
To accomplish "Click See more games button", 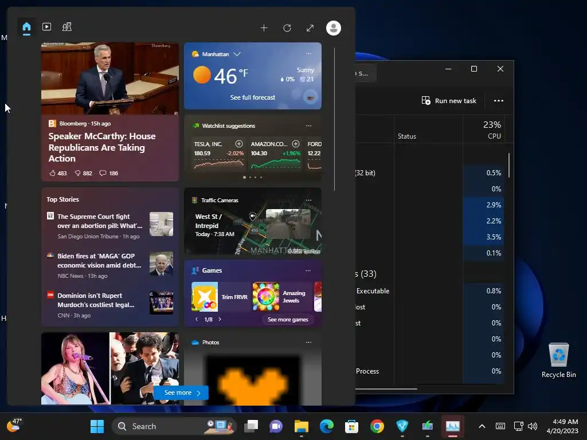I will pyautogui.click(x=288, y=320).
